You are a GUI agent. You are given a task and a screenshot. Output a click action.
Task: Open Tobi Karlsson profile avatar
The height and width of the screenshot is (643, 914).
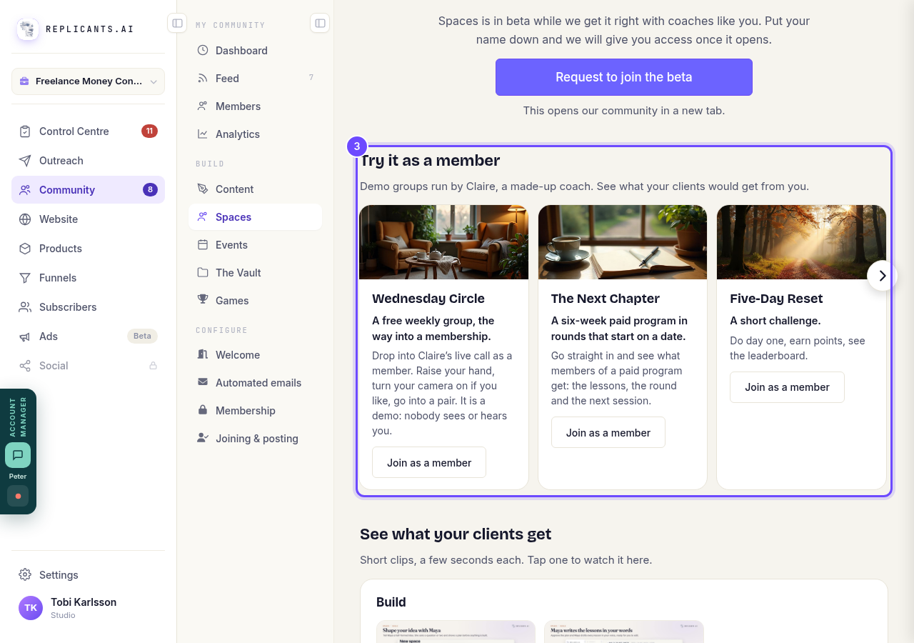coord(31,608)
